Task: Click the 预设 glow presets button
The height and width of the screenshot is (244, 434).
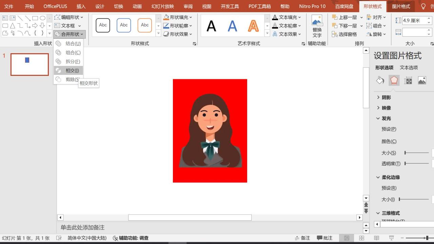Action: coord(389,129)
